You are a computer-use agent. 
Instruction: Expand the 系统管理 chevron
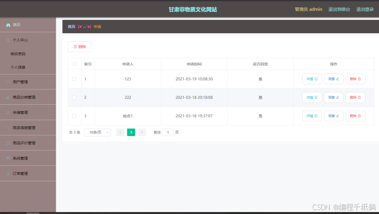pyautogui.click(x=49, y=158)
